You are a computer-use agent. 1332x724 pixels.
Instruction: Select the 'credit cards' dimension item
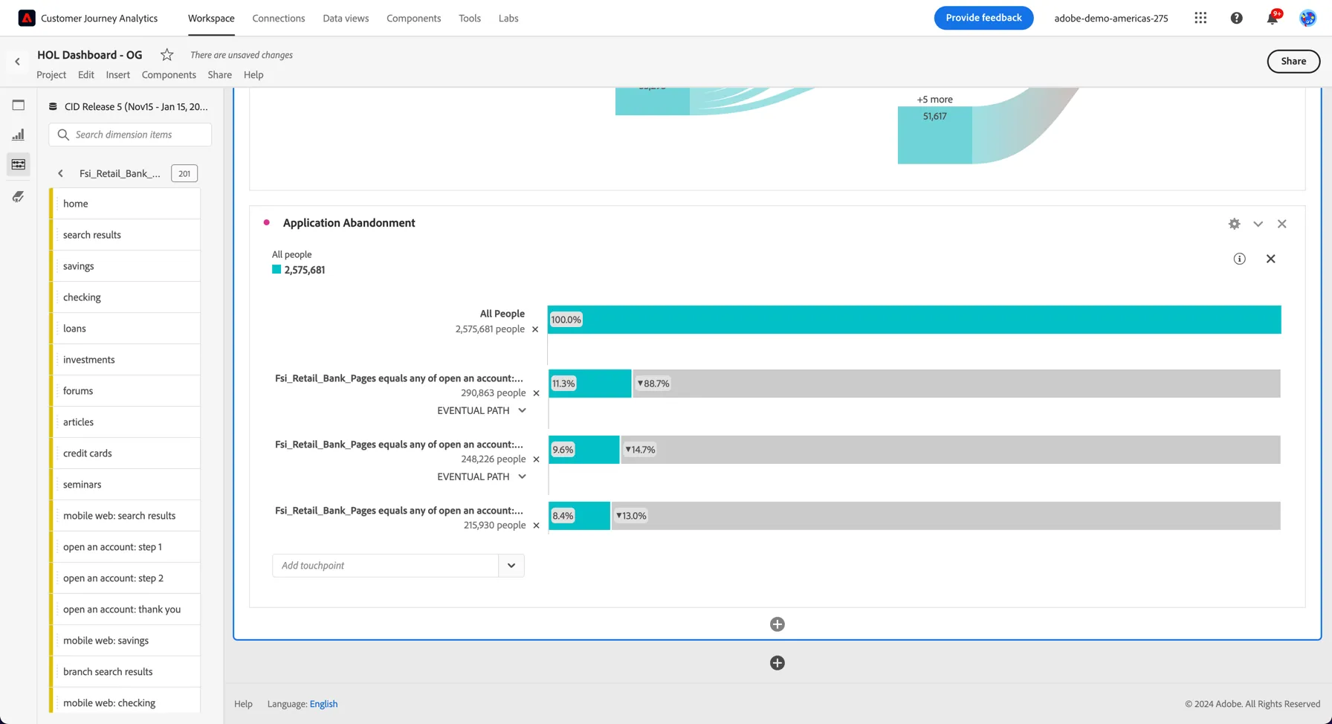[126, 453]
